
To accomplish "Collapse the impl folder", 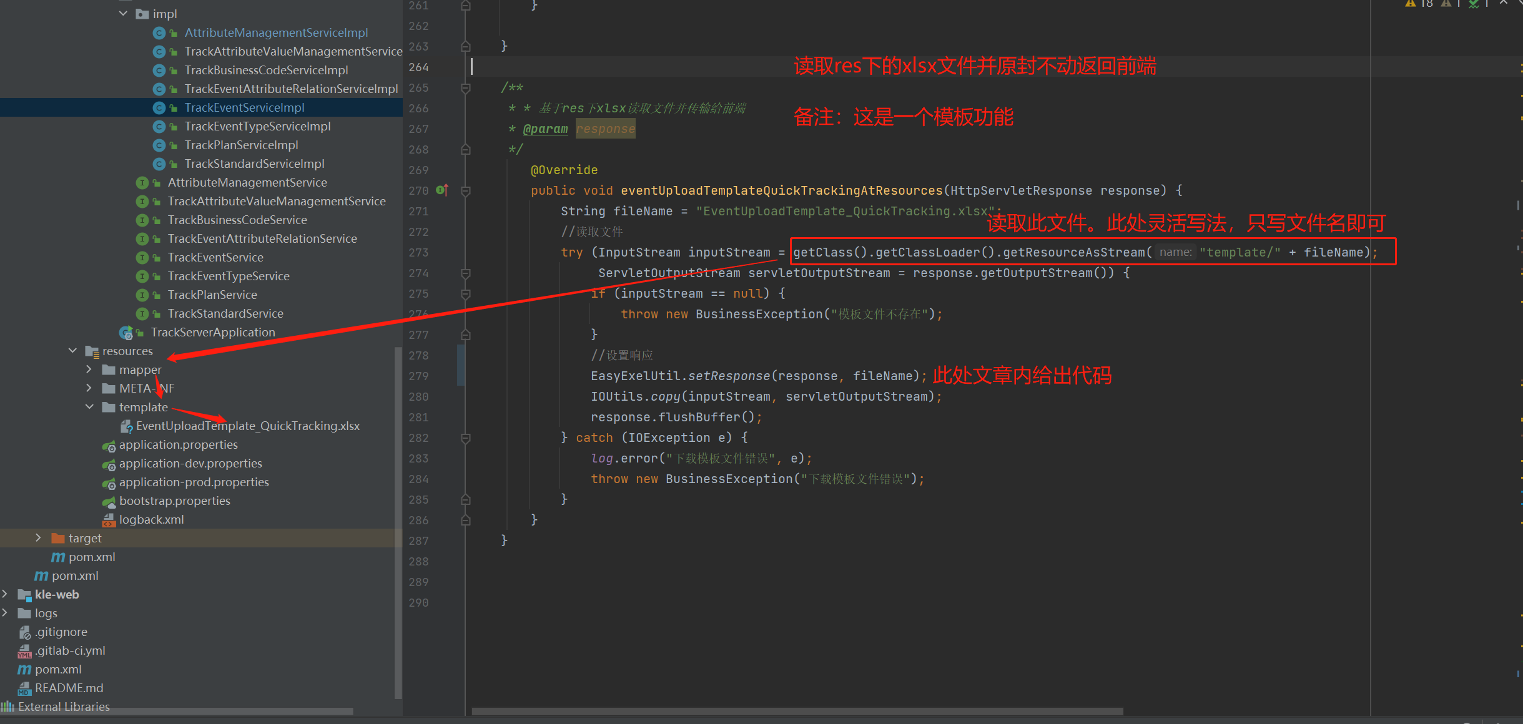I will pos(123,14).
